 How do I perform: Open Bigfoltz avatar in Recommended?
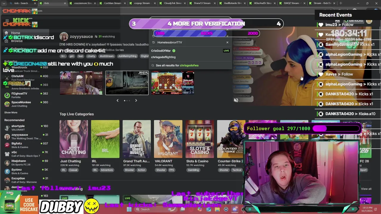(7, 145)
